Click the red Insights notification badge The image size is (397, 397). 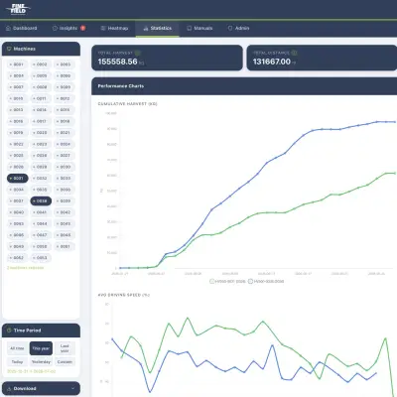click(x=82, y=28)
